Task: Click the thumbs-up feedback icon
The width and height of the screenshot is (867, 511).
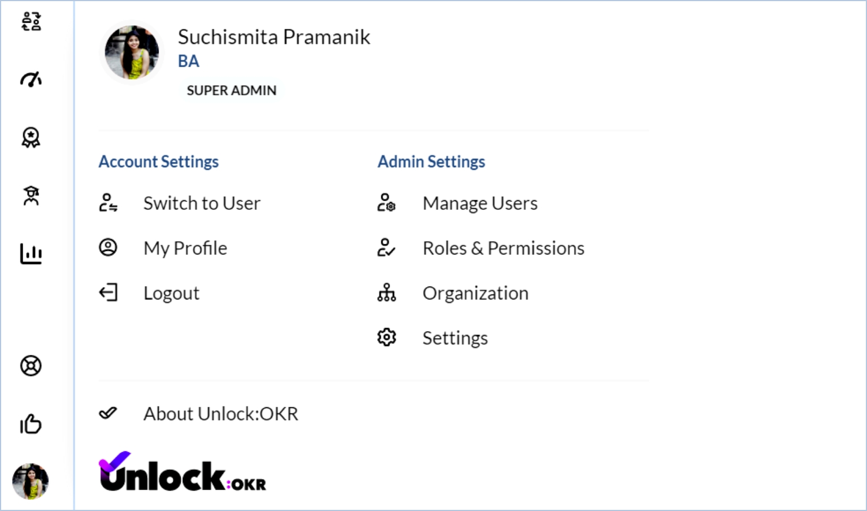Action: [x=31, y=424]
